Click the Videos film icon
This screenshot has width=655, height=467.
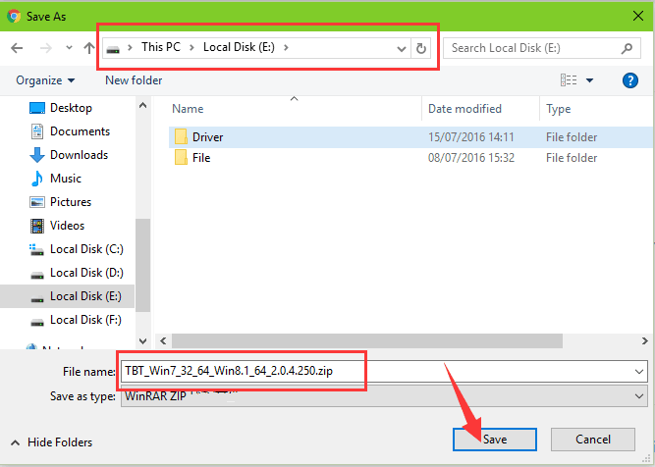pos(37,226)
